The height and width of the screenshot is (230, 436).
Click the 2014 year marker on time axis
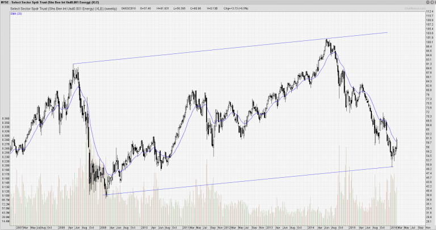pyautogui.click(x=310, y=226)
